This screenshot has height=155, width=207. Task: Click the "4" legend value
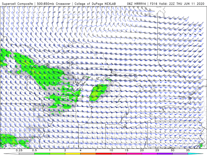pyautogui.click(x=80, y=150)
